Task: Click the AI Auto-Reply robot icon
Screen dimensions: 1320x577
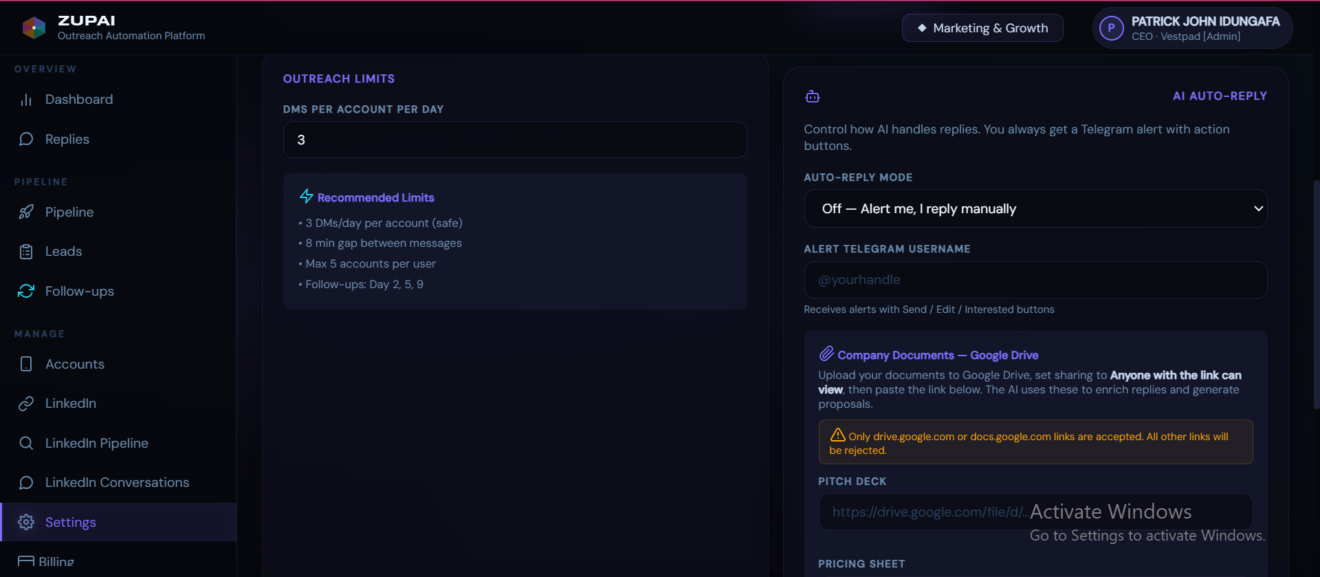Action: [x=813, y=96]
